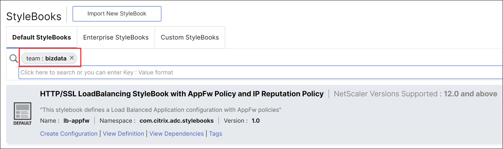The height and width of the screenshot is (149, 503).
Task: Click the DEFAULT stylebook icon for lb-appfw
Action: pyautogui.click(x=22, y=114)
